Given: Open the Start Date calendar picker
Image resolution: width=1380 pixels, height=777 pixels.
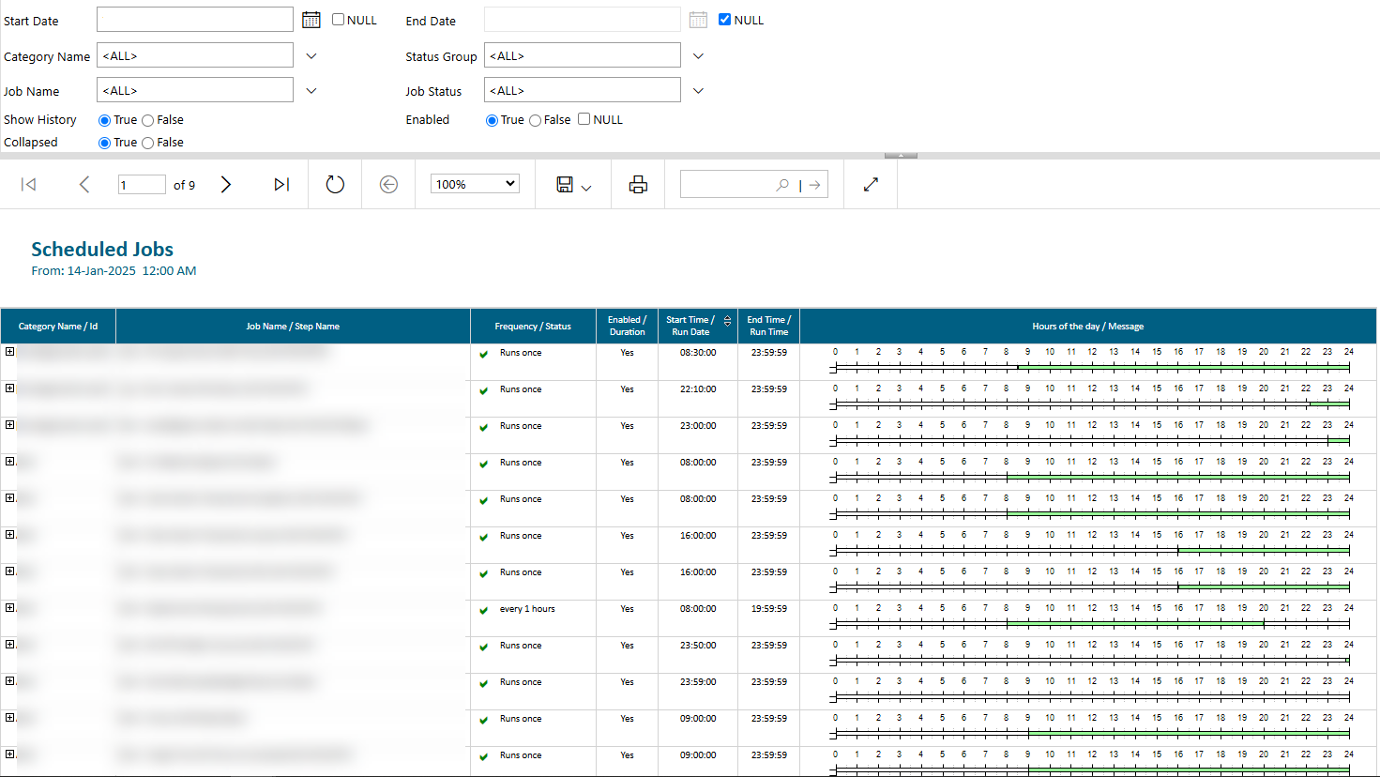Looking at the screenshot, I should tap(311, 19).
